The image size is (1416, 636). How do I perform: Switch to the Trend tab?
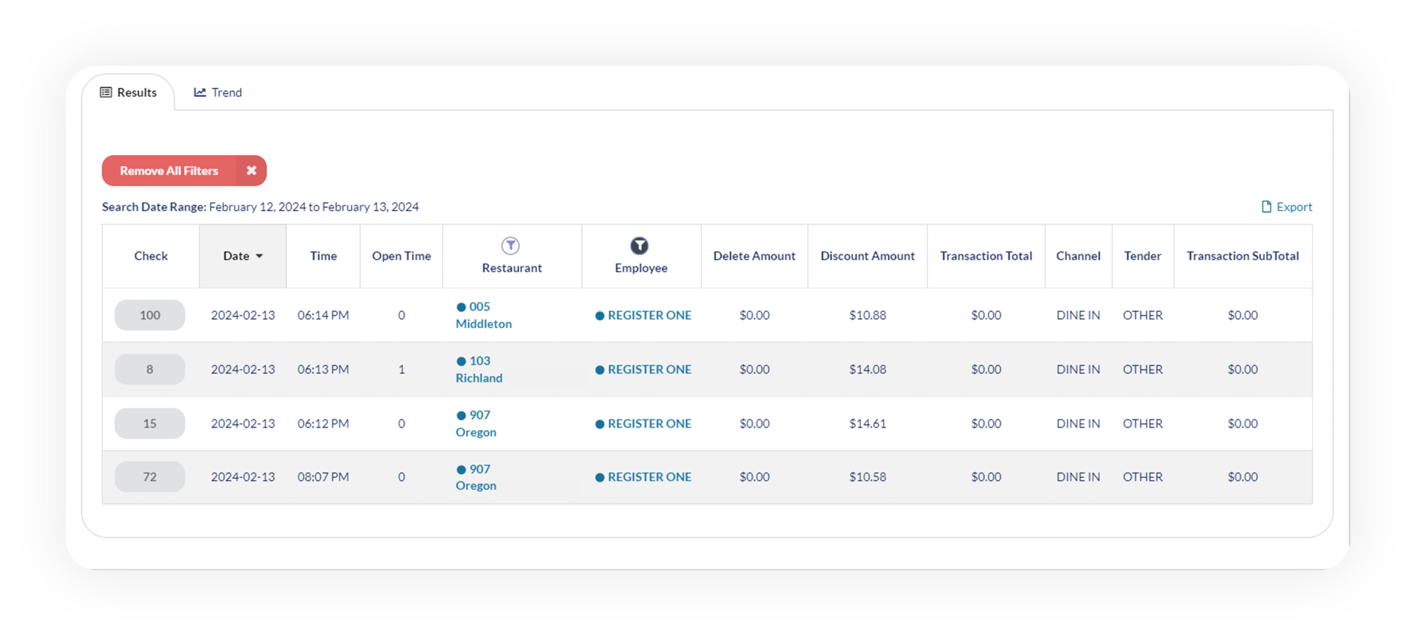click(218, 92)
